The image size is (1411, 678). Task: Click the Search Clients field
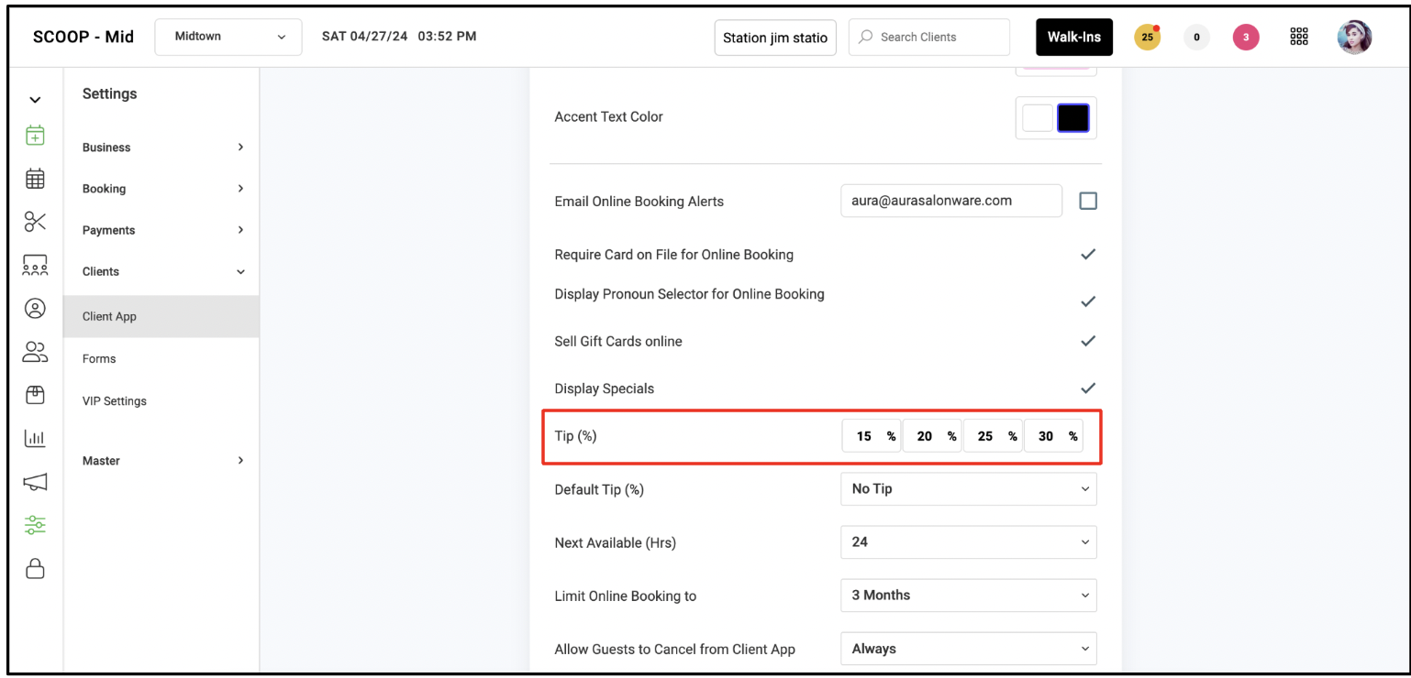tap(928, 38)
